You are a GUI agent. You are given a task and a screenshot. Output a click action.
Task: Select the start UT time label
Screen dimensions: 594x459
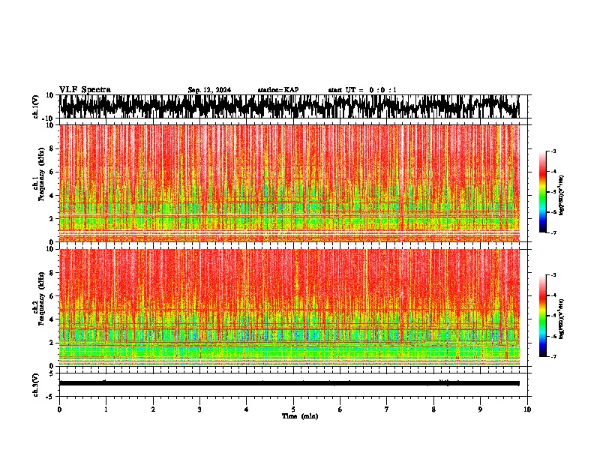(x=362, y=90)
